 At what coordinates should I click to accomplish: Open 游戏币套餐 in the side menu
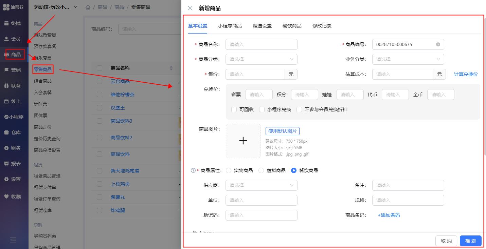point(45,35)
